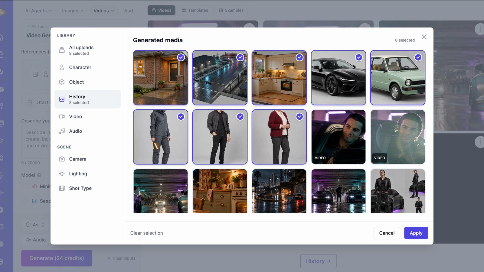Deselect the green vintage car image checkmark
The height and width of the screenshot is (272, 484).
point(418,57)
